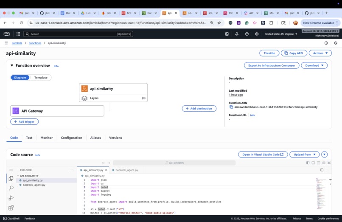Viewport: 342px width, 222px height.
Task: Toggle the editor primary sidebar layout icon
Action: point(308,163)
